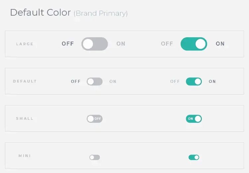Select the LARGE row label

coord(25,44)
